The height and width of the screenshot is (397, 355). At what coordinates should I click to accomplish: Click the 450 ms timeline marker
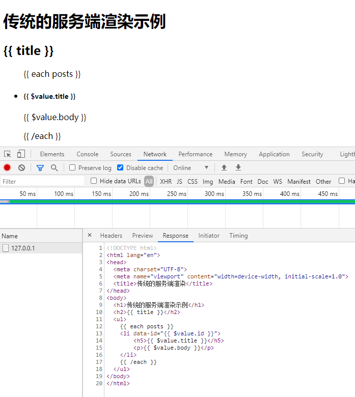(x=327, y=194)
